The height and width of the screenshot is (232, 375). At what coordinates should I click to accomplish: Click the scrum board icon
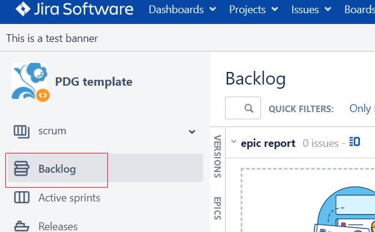(22, 132)
